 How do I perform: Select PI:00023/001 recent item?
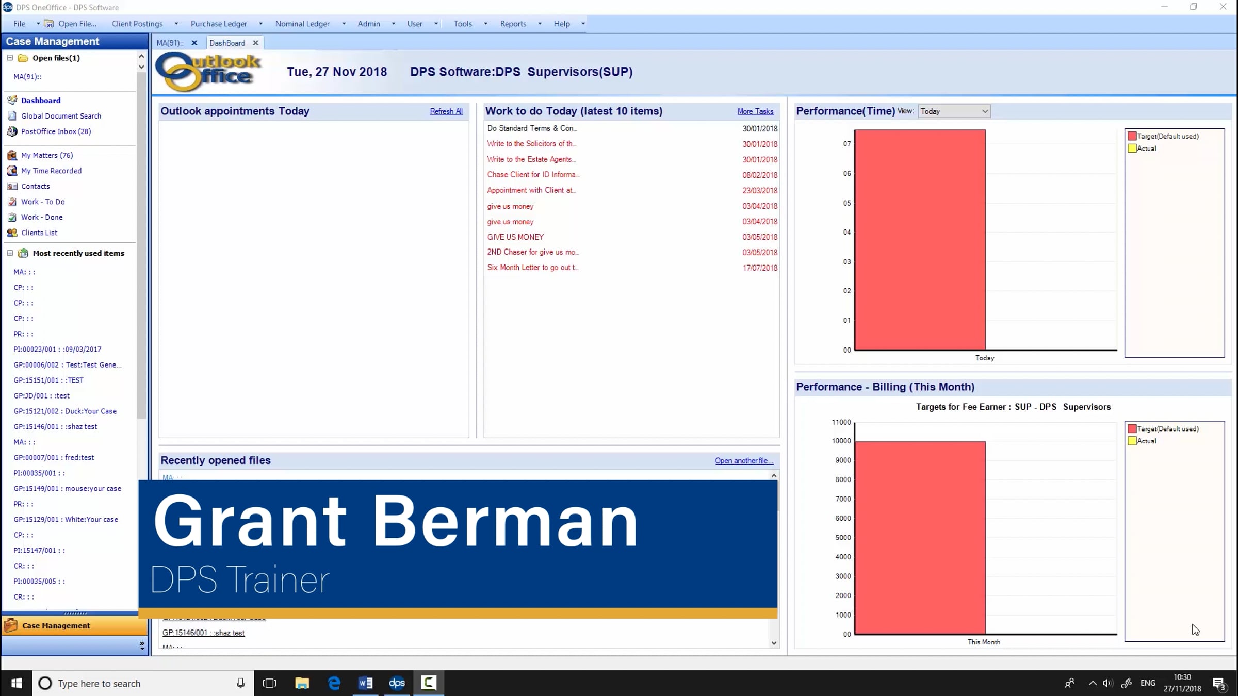[x=57, y=349]
